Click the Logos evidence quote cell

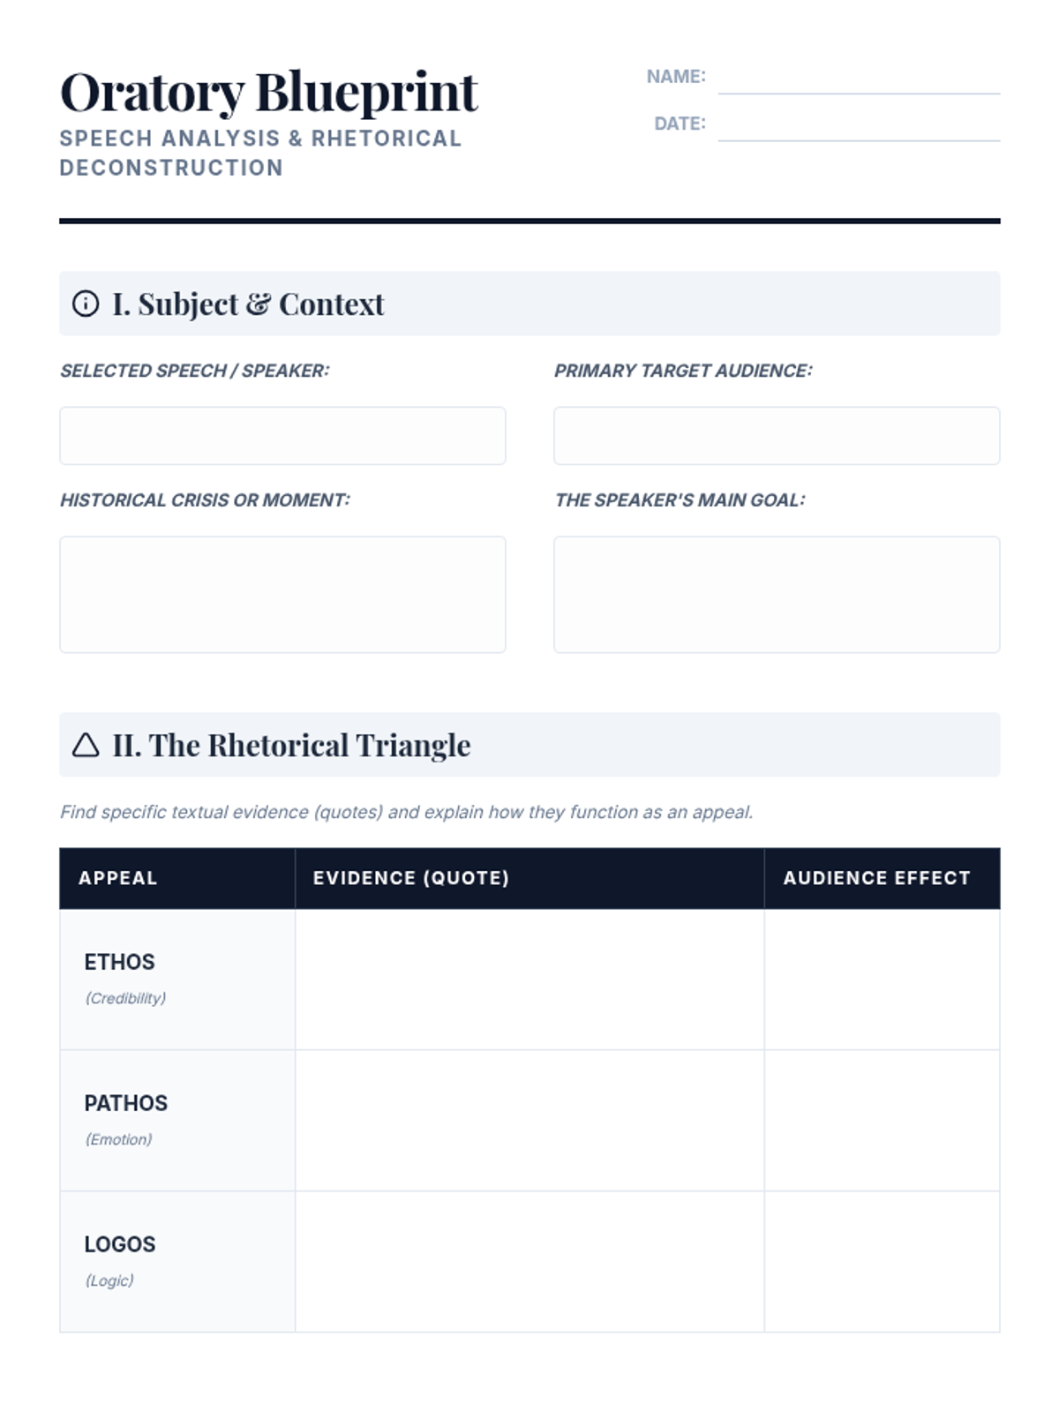tap(529, 1262)
